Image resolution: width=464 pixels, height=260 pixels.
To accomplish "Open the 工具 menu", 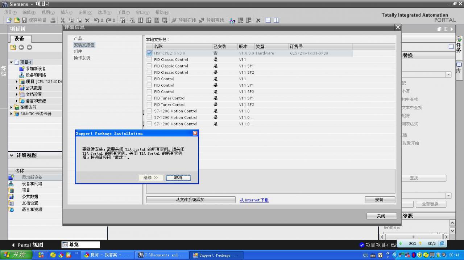I will (124, 12).
